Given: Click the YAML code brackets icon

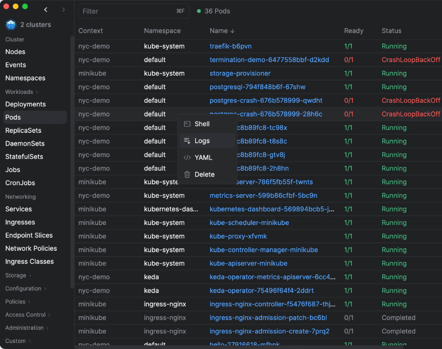Looking at the screenshot, I should pos(187,158).
